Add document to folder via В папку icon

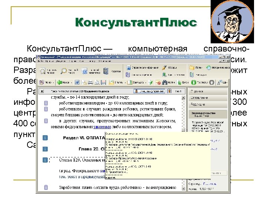coord(111,83)
